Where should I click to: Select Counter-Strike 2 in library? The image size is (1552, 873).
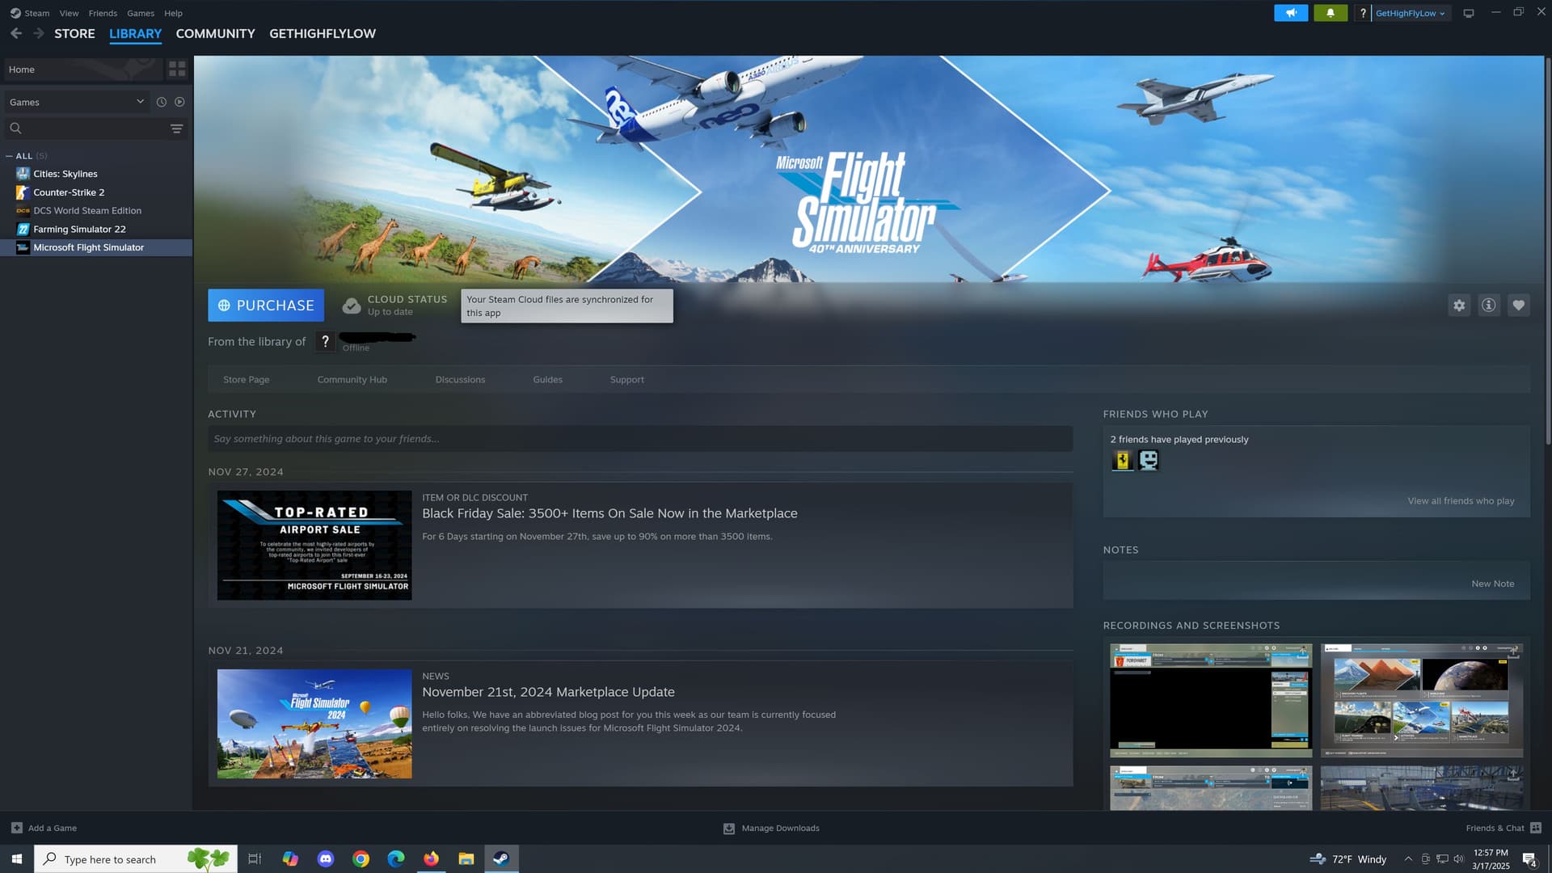point(96,192)
